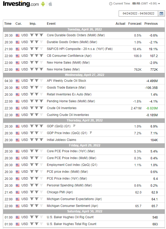Click the Imp. column header
Screen dimensions: 166x229
tap(33, 24)
